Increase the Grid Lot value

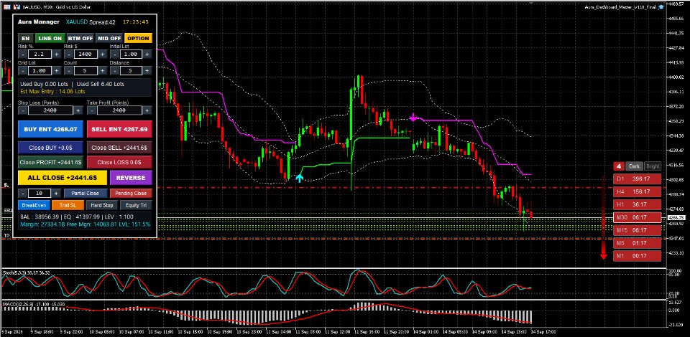click(x=56, y=71)
